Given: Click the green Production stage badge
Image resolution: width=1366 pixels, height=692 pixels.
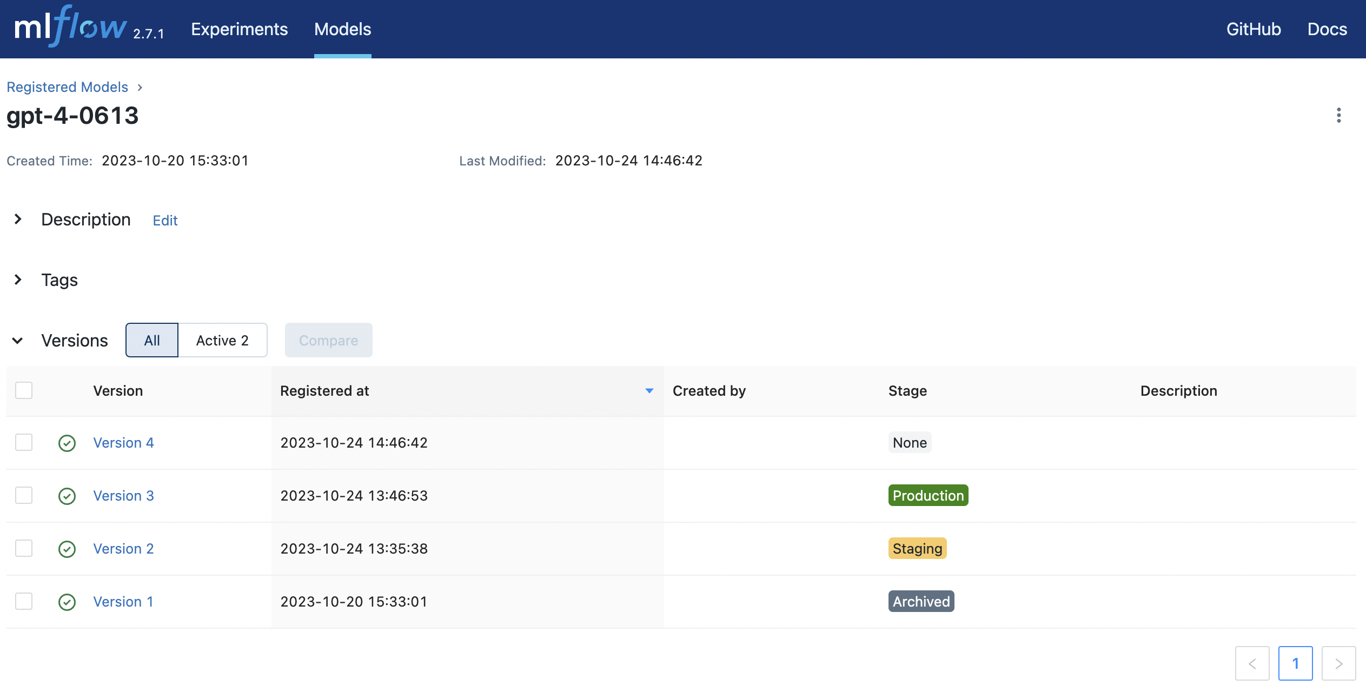Looking at the screenshot, I should pyautogui.click(x=928, y=496).
